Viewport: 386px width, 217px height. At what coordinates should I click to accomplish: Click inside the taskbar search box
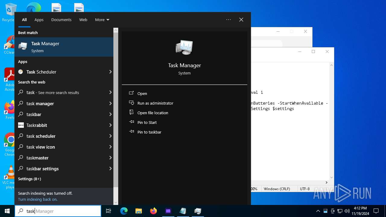tap(58, 211)
